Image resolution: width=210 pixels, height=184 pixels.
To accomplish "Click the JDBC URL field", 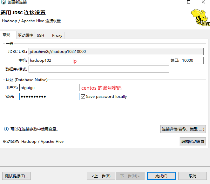I will (116, 52).
